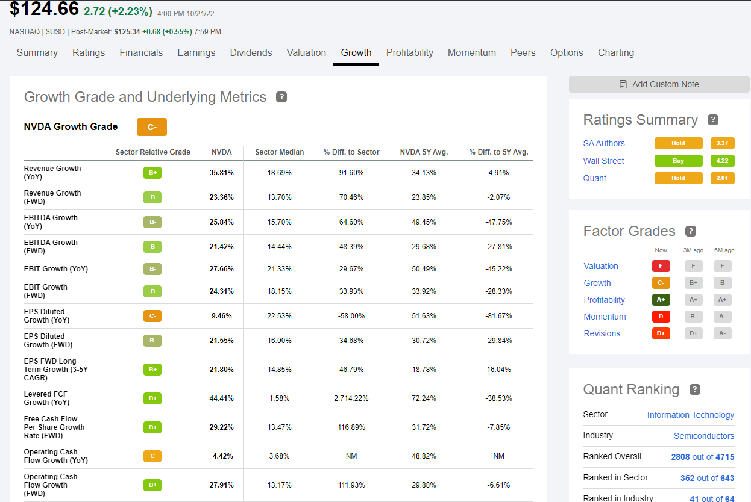Click red D Momentum grade for Now
751x502 pixels.
click(x=661, y=317)
